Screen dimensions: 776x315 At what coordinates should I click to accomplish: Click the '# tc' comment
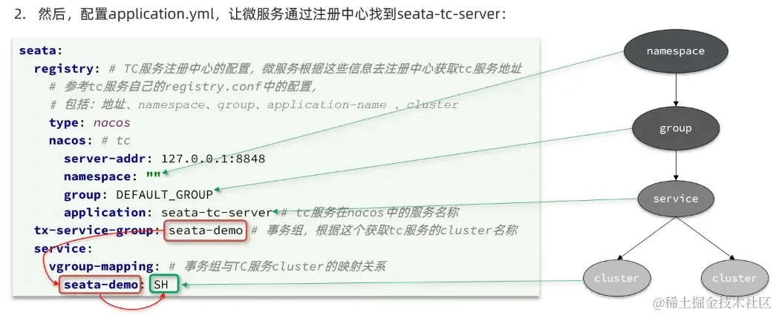(x=116, y=141)
